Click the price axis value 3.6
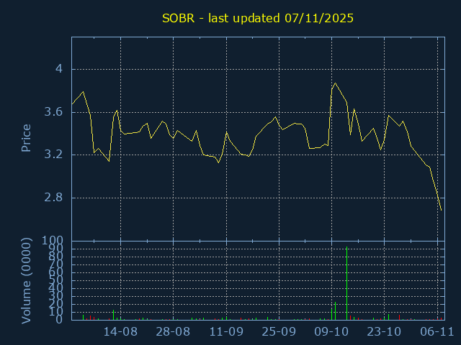The width and height of the screenshot is (461, 345). tap(54, 112)
